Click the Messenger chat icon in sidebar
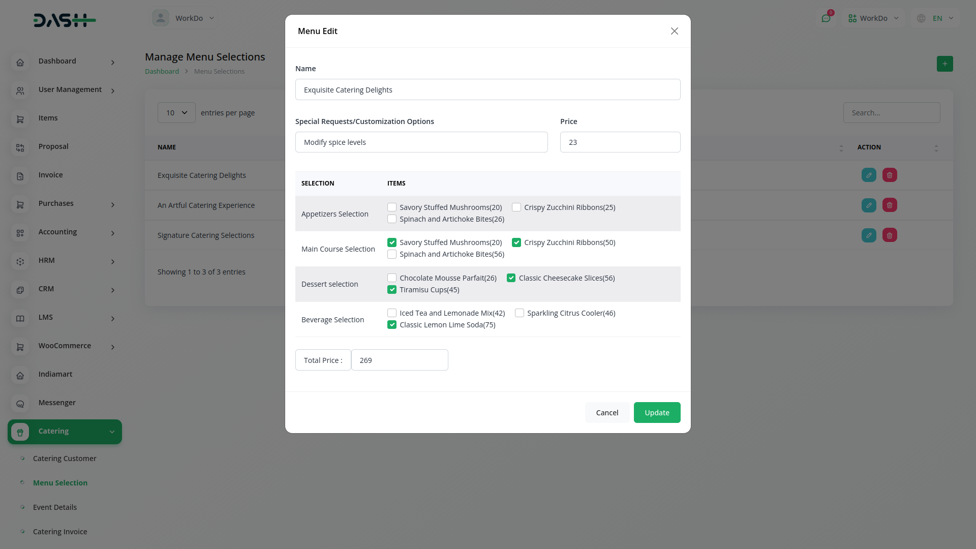The width and height of the screenshot is (976, 549). [20, 404]
